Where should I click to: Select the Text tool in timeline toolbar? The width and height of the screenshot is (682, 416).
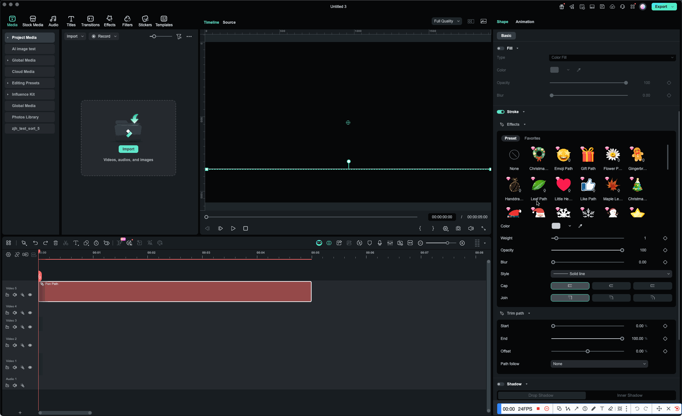[76, 243]
